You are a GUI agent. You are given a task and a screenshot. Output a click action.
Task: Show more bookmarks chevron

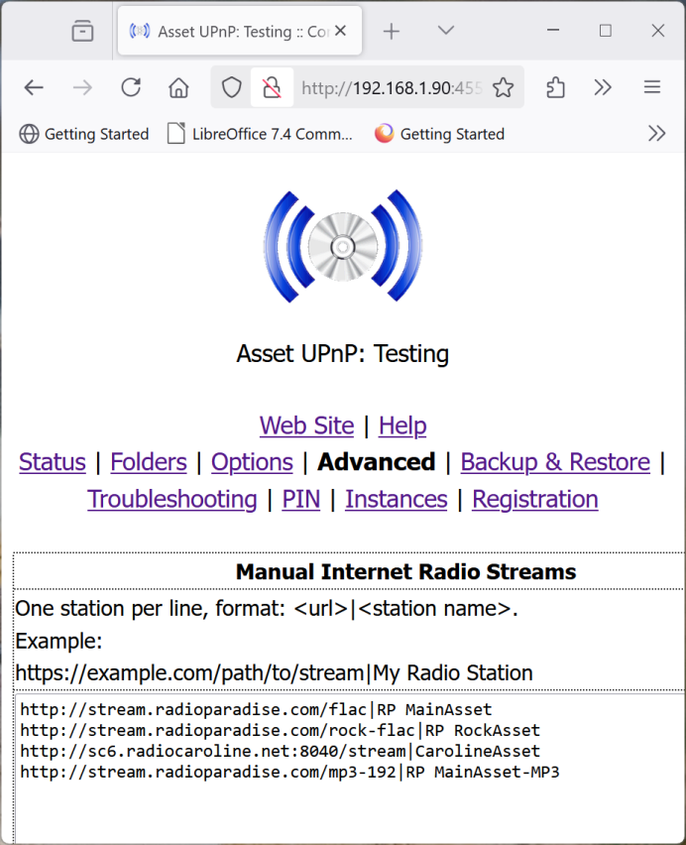[656, 134]
